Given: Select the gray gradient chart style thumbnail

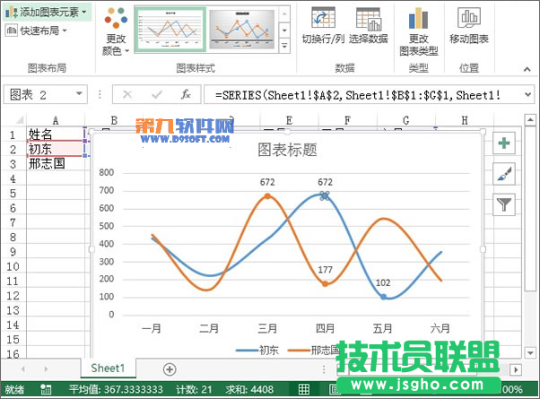Looking at the screenshot, I should [x=242, y=30].
